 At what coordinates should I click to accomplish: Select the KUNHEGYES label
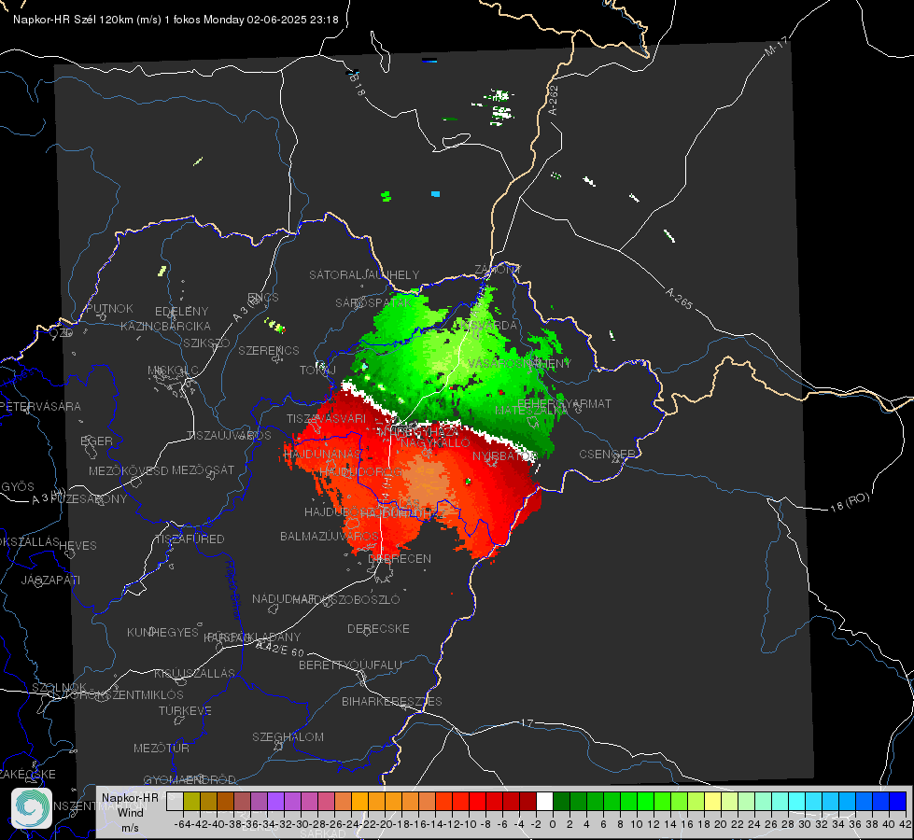coord(162,633)
